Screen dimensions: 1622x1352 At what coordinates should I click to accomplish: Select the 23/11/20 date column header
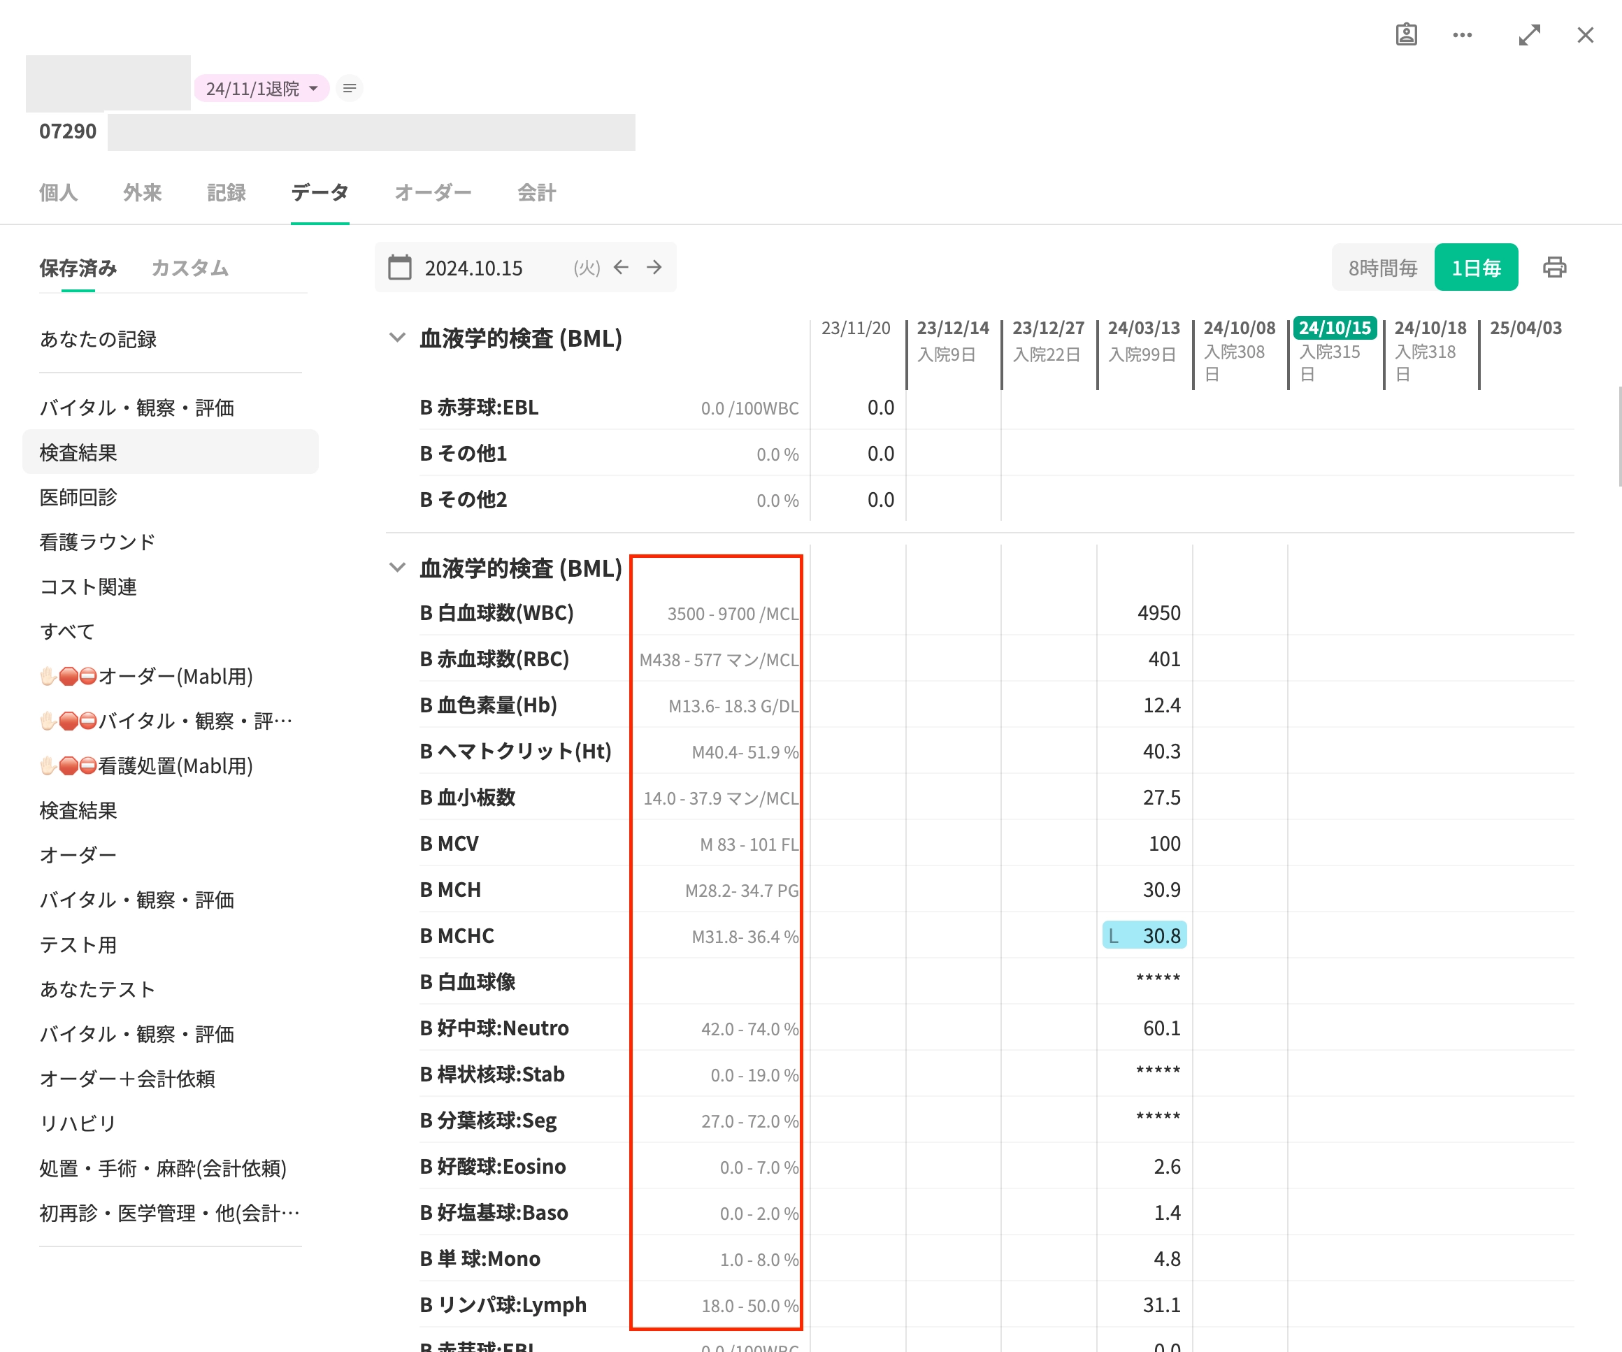coord(856,328)
